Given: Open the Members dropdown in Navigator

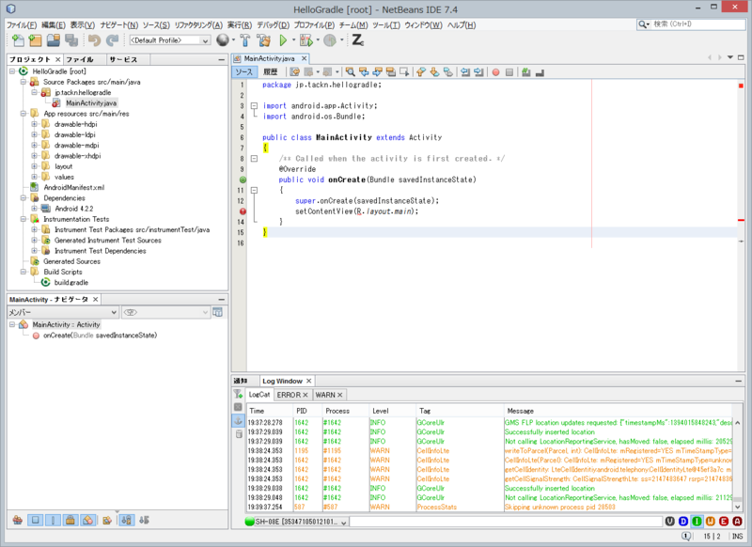Looking at the screenshot, I should 63,312.
